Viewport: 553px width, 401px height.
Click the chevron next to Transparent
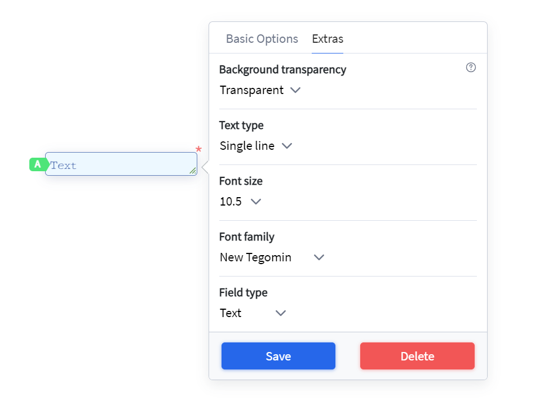[295, 90]
